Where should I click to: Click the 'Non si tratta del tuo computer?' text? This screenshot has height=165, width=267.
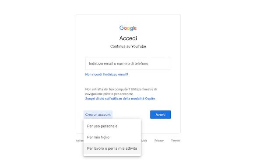108,89
